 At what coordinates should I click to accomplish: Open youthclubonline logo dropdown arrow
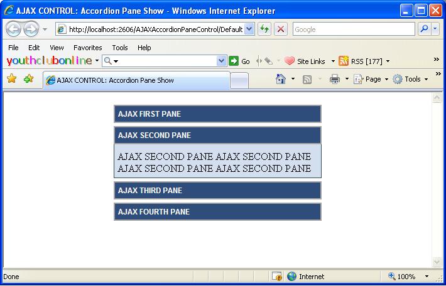click(x=97, y=61)
